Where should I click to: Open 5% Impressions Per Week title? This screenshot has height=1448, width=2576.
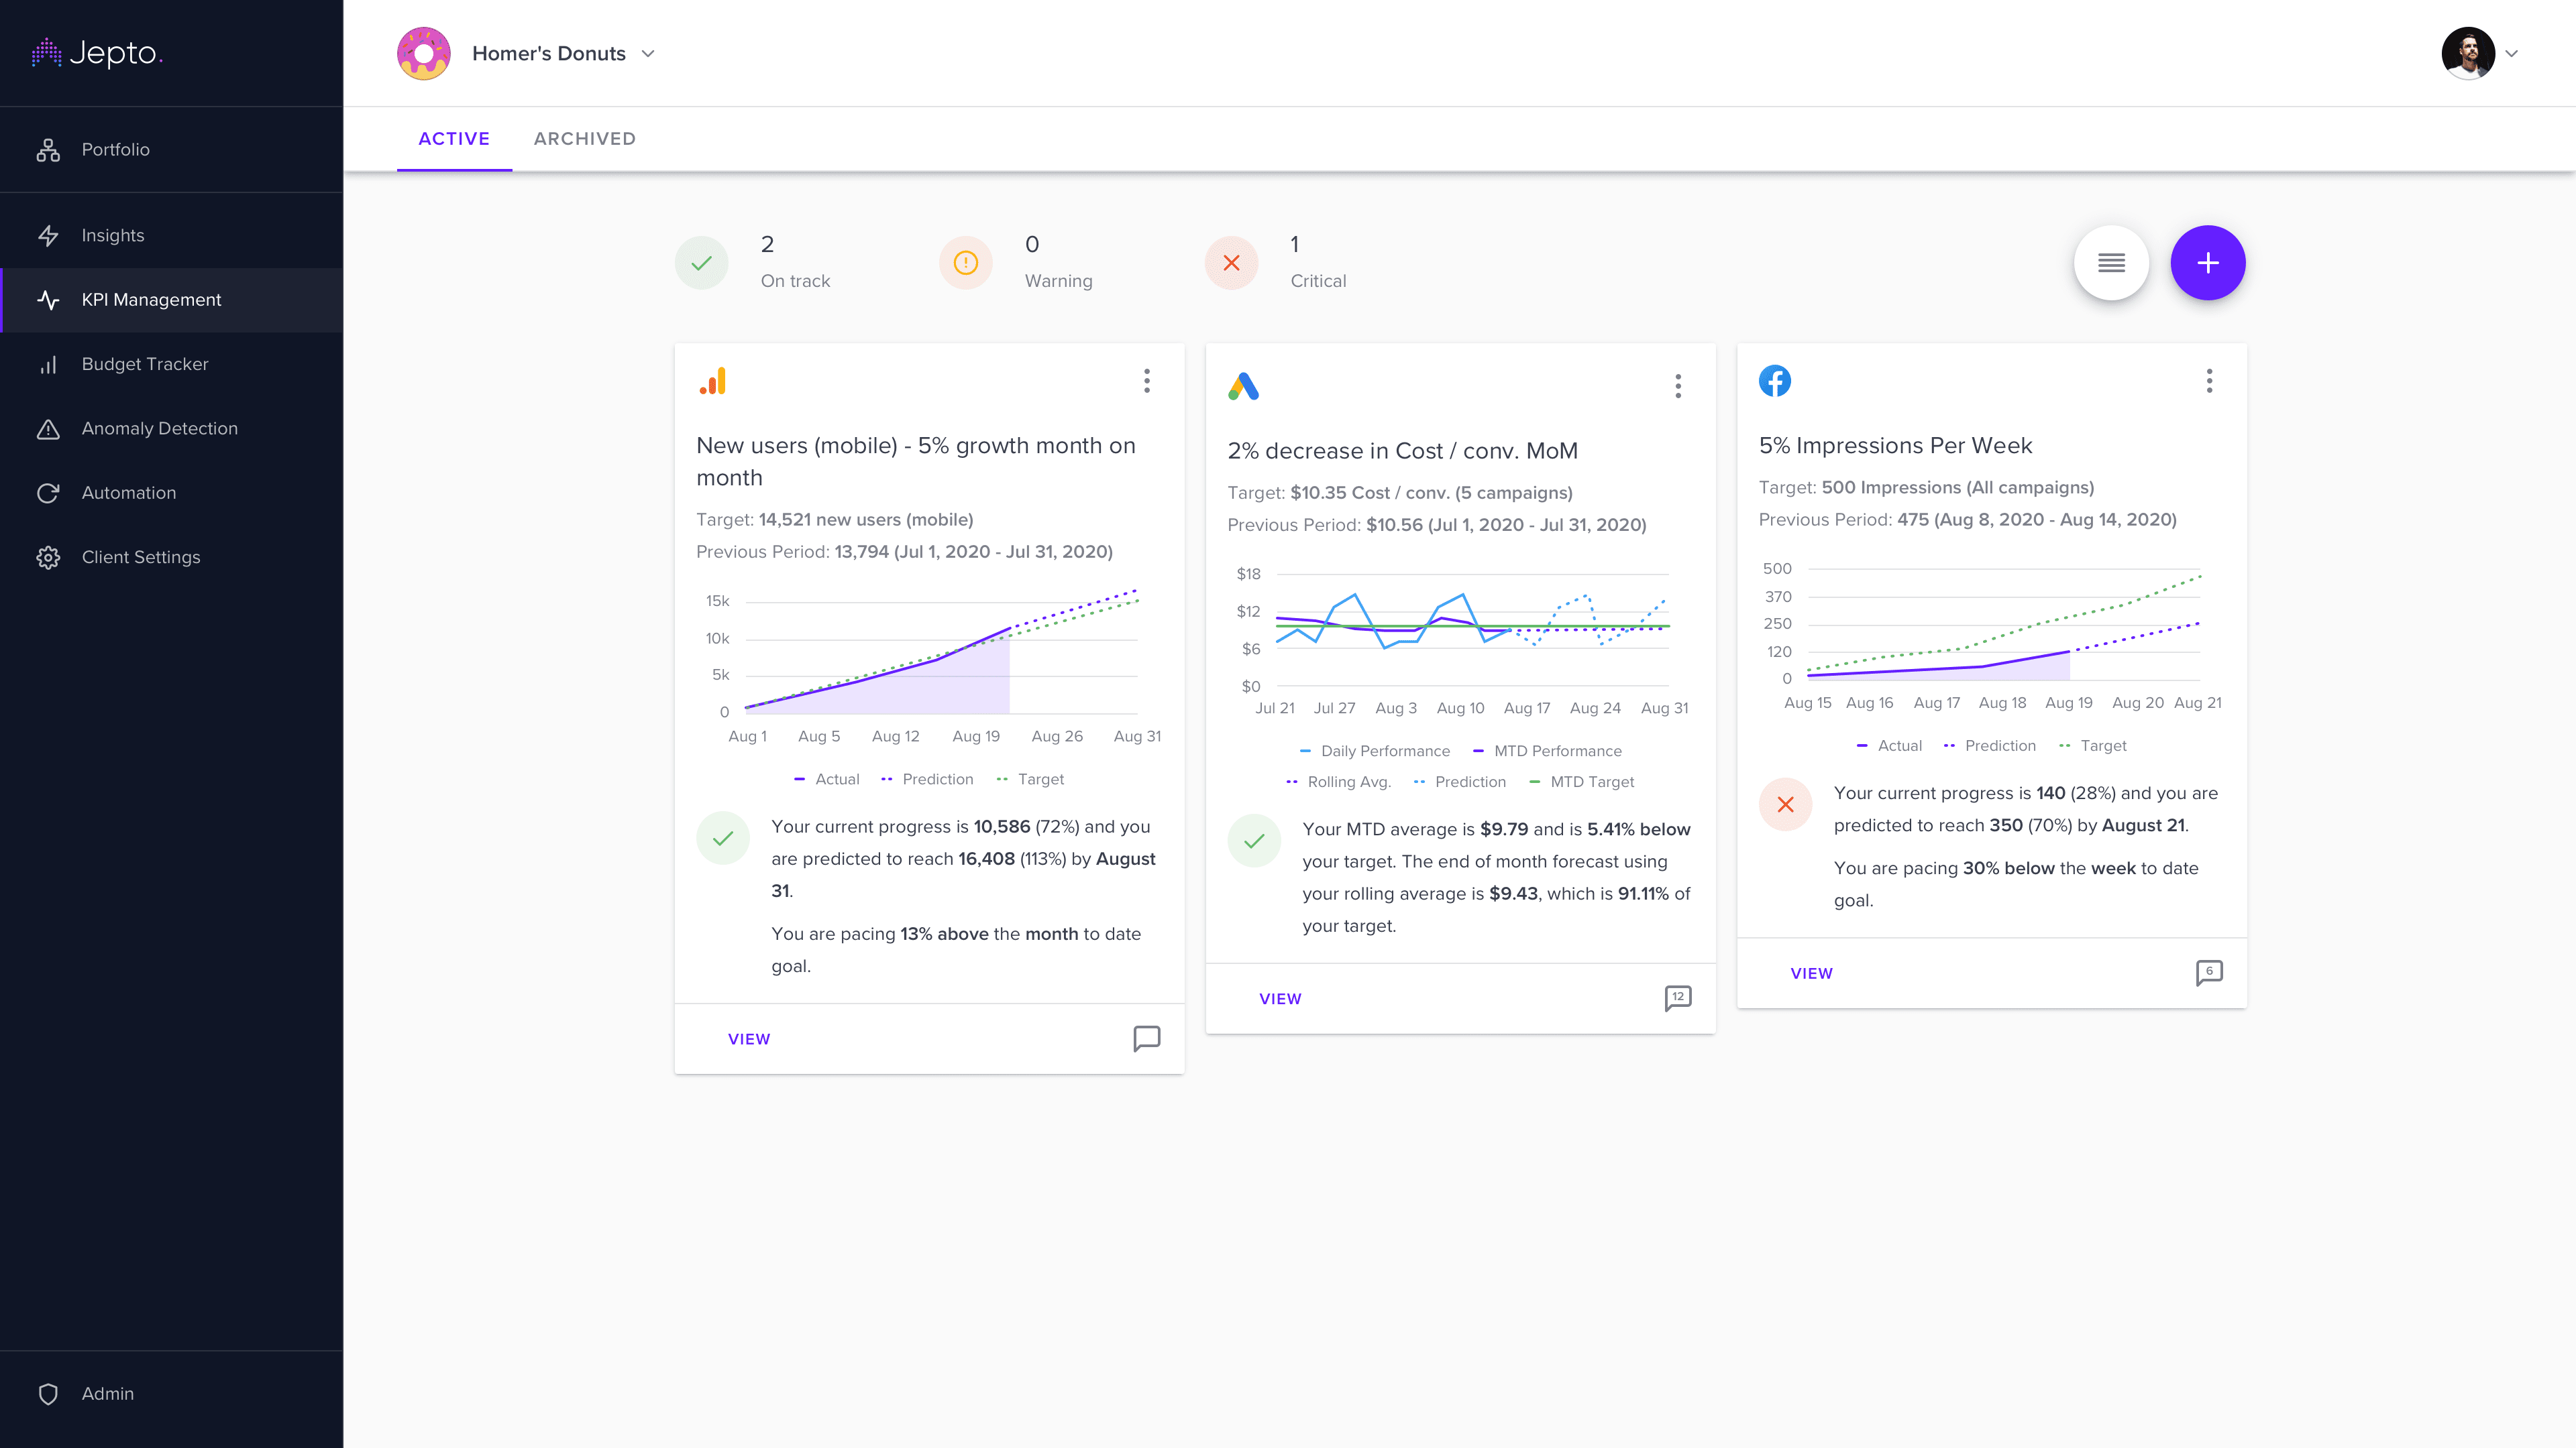tap(1895, 446)
